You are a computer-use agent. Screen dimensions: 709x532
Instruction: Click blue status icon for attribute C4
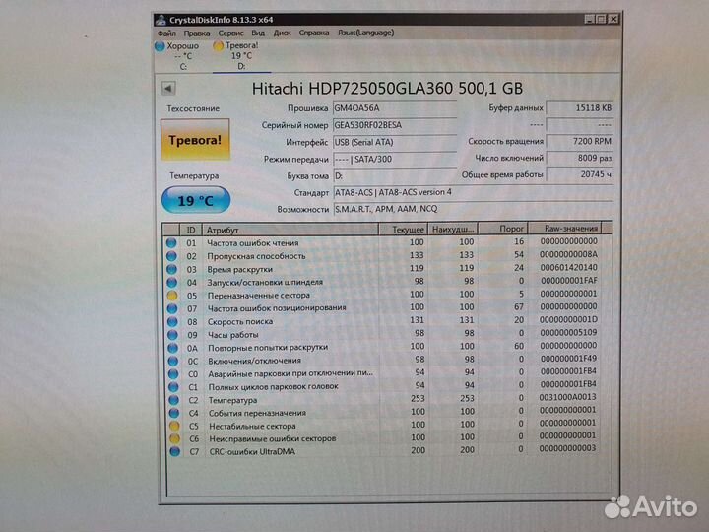pyautogui.click(x=174, y=413)
